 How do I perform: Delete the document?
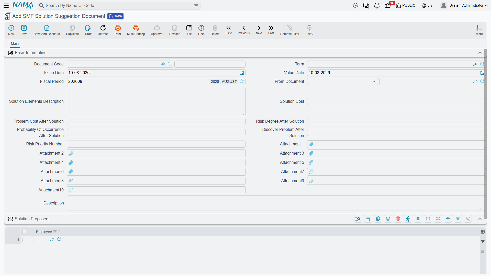215,30
